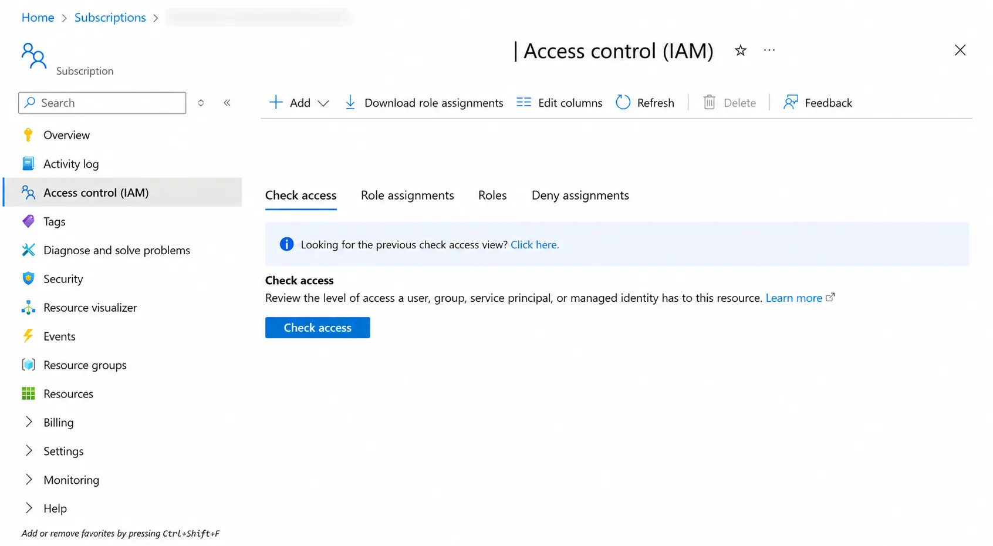Click the Feedback person icon

click(791, 103)
